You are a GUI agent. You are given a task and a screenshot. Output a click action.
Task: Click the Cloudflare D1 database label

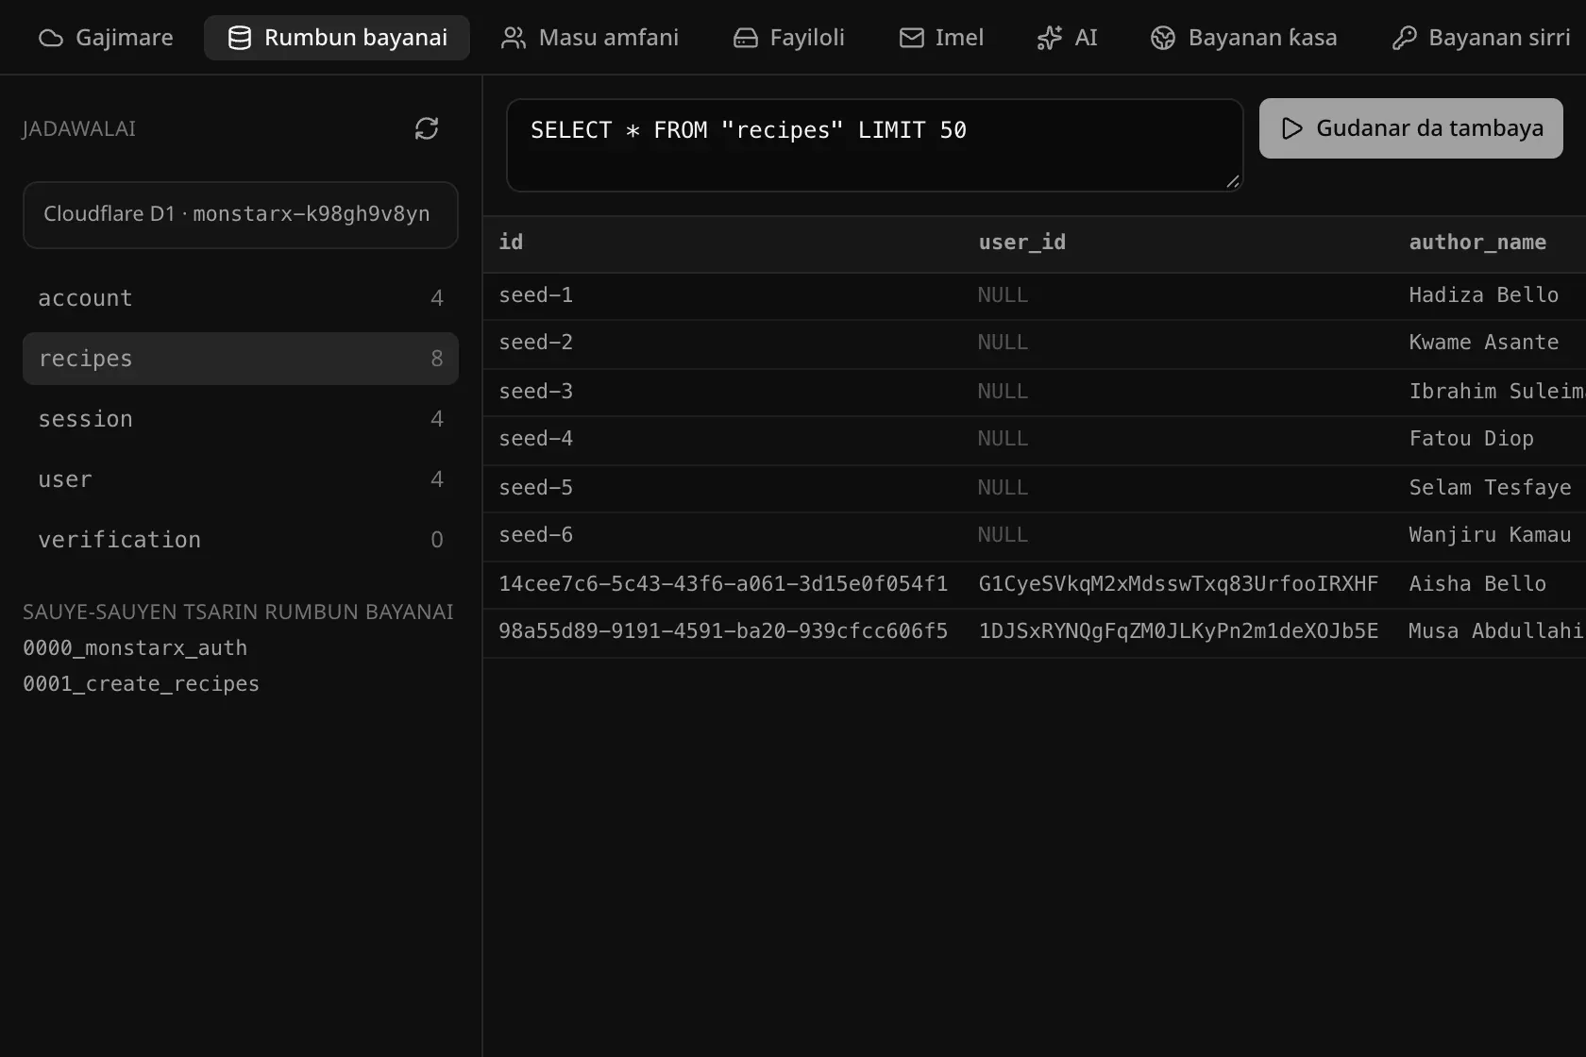[241, 215]
